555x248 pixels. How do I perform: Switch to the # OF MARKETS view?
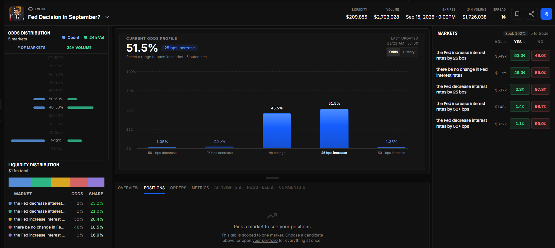tap(31, 48)
